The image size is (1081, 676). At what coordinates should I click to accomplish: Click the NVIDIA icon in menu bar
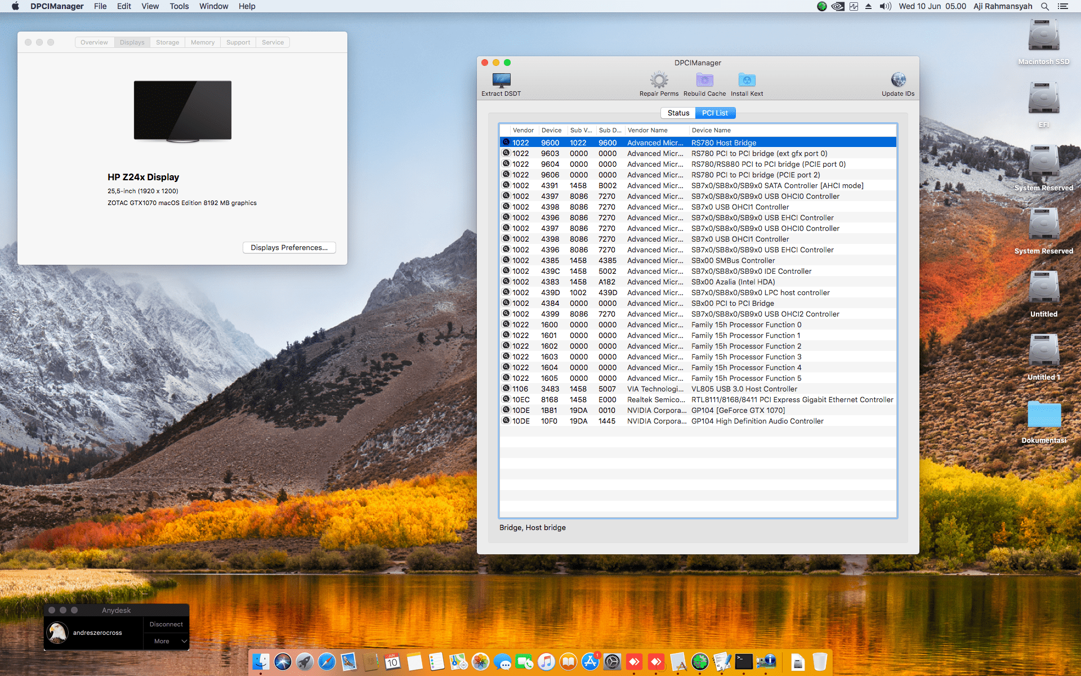coord(838,6)
